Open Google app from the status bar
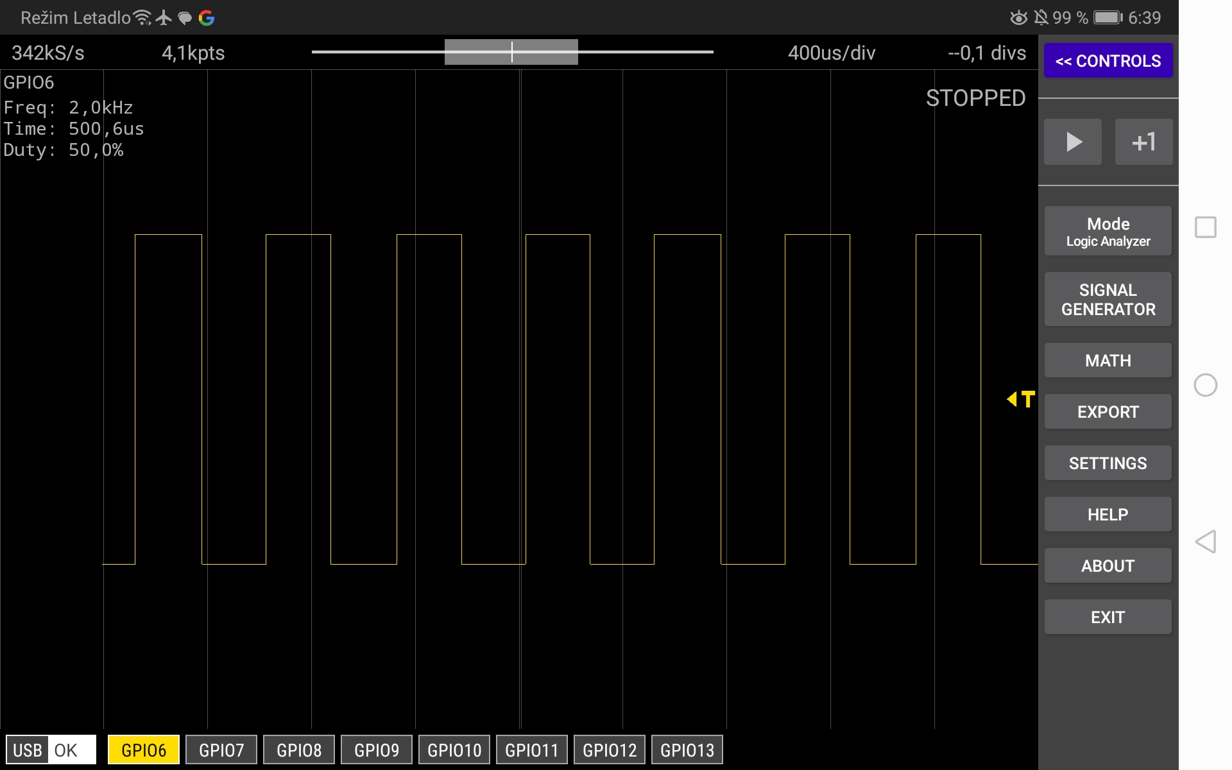This screenshot has height=770, width=1232. pos(207,17)
